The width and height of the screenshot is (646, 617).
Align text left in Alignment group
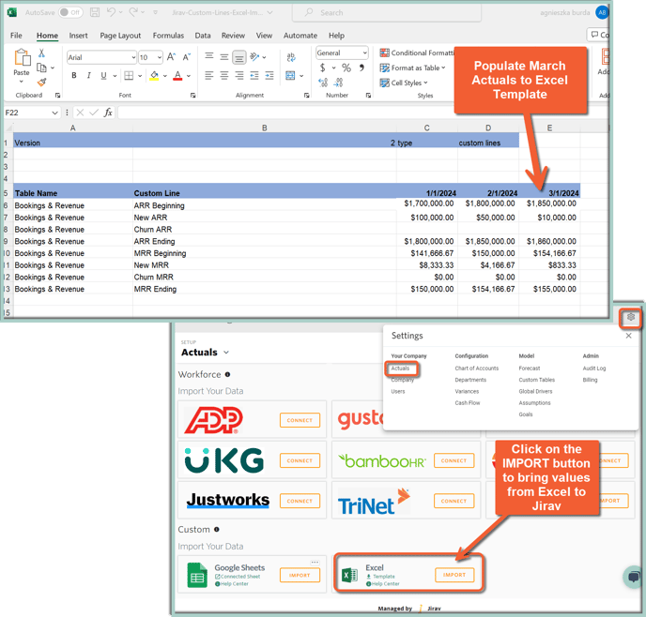click(x=209, y=75)
